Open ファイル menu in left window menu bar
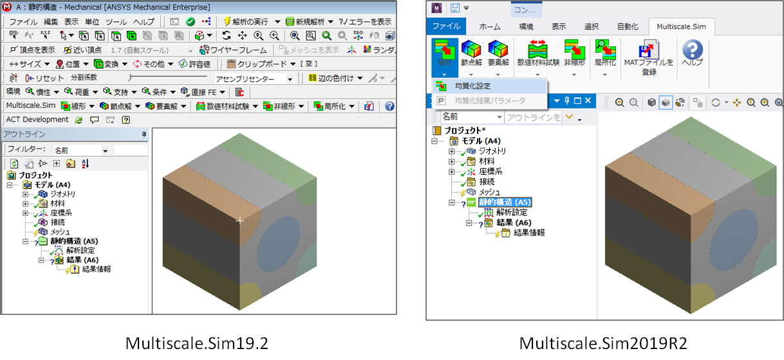The image size is (784, 360). coord(23,21)
